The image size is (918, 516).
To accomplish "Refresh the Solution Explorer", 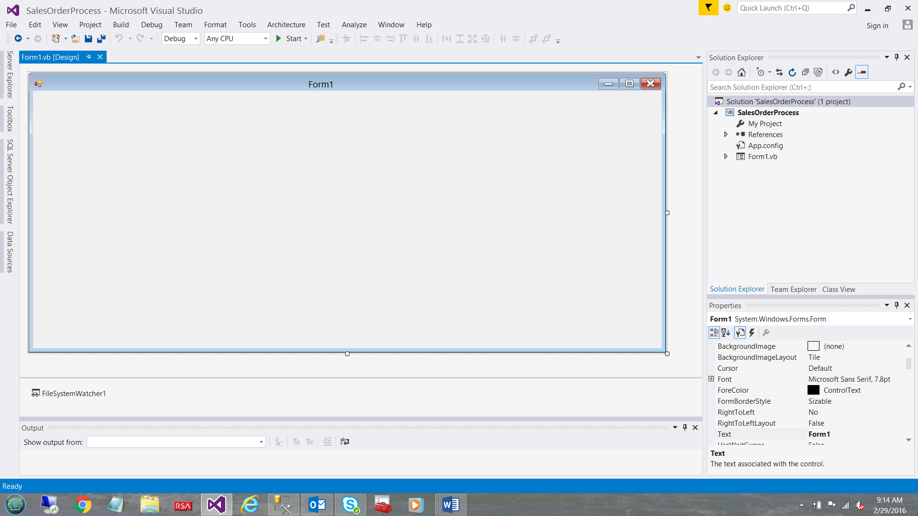I will 792,72.
